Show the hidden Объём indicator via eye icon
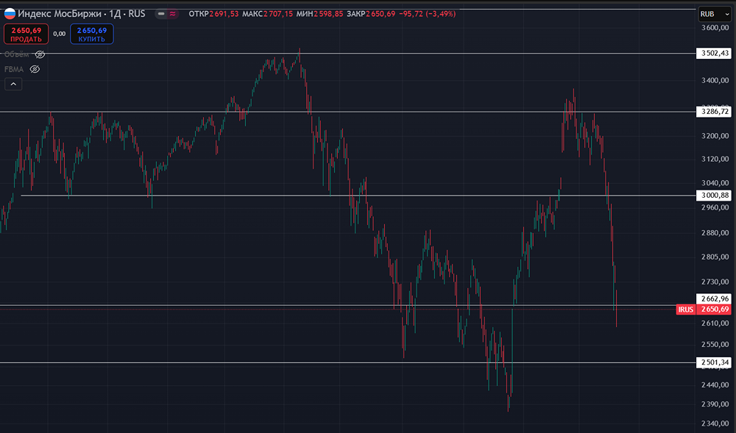The height and width of the screenshot is (433, 736). click(40, 54)
